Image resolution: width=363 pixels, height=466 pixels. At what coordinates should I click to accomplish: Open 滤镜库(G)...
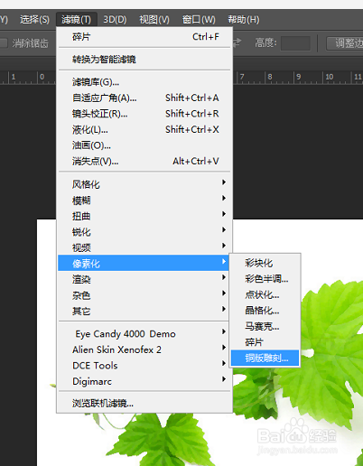[x=144, y=82]
